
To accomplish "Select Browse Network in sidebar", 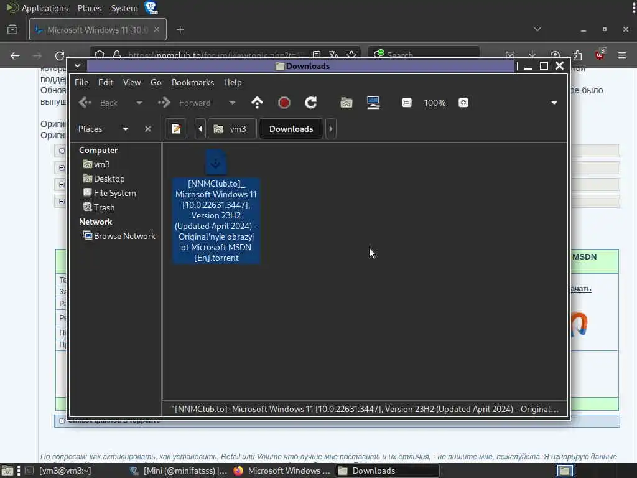I will point(119,236).
